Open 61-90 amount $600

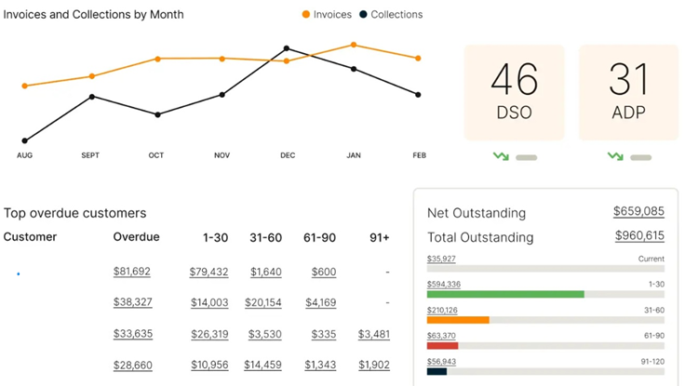click(x=324, y=272)
